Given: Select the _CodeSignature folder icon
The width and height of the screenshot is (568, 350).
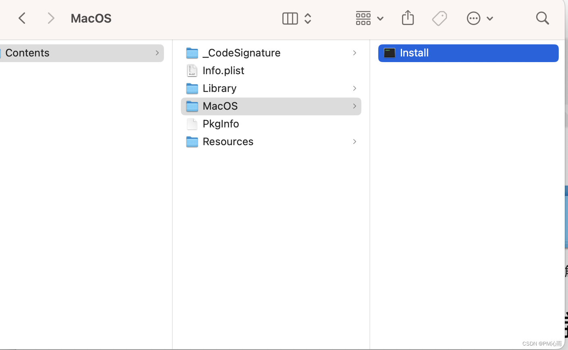Looking at the screenshot, I should coord(192,53).
